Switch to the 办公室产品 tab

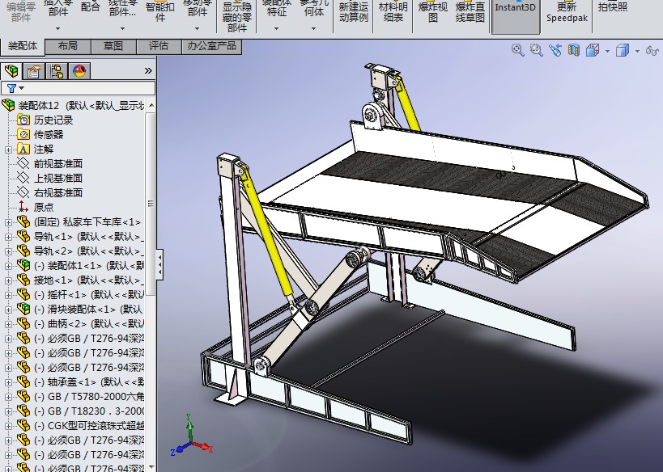[212, 46]
